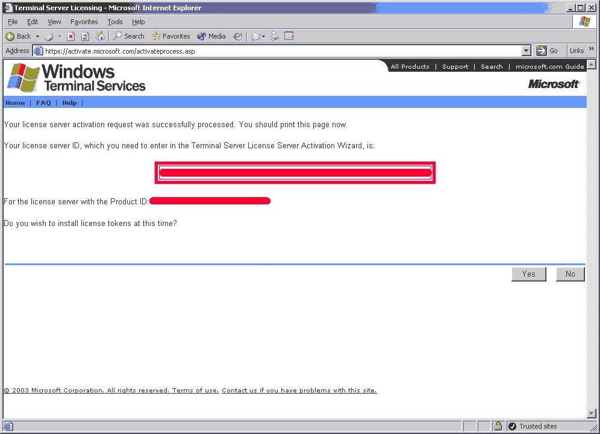Click the Forward navigation icon
The image size is (600, 434).
[x=49, y=36]
